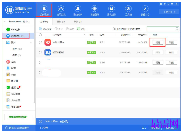Collapse the 照片 sidebar section chevron
The width and height of the screenshot is (184, 133).
[31, 42]
